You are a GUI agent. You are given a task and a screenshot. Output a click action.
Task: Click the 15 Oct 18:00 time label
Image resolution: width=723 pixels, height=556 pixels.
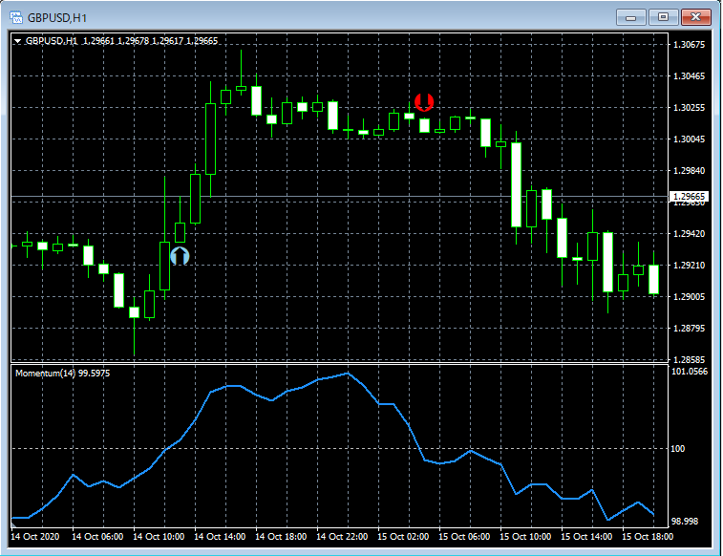pyautogui.click(x=648, y=537)
